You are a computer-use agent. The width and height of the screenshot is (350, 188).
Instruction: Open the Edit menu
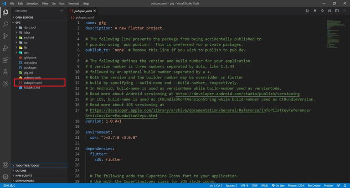click(x=21, y=4)
